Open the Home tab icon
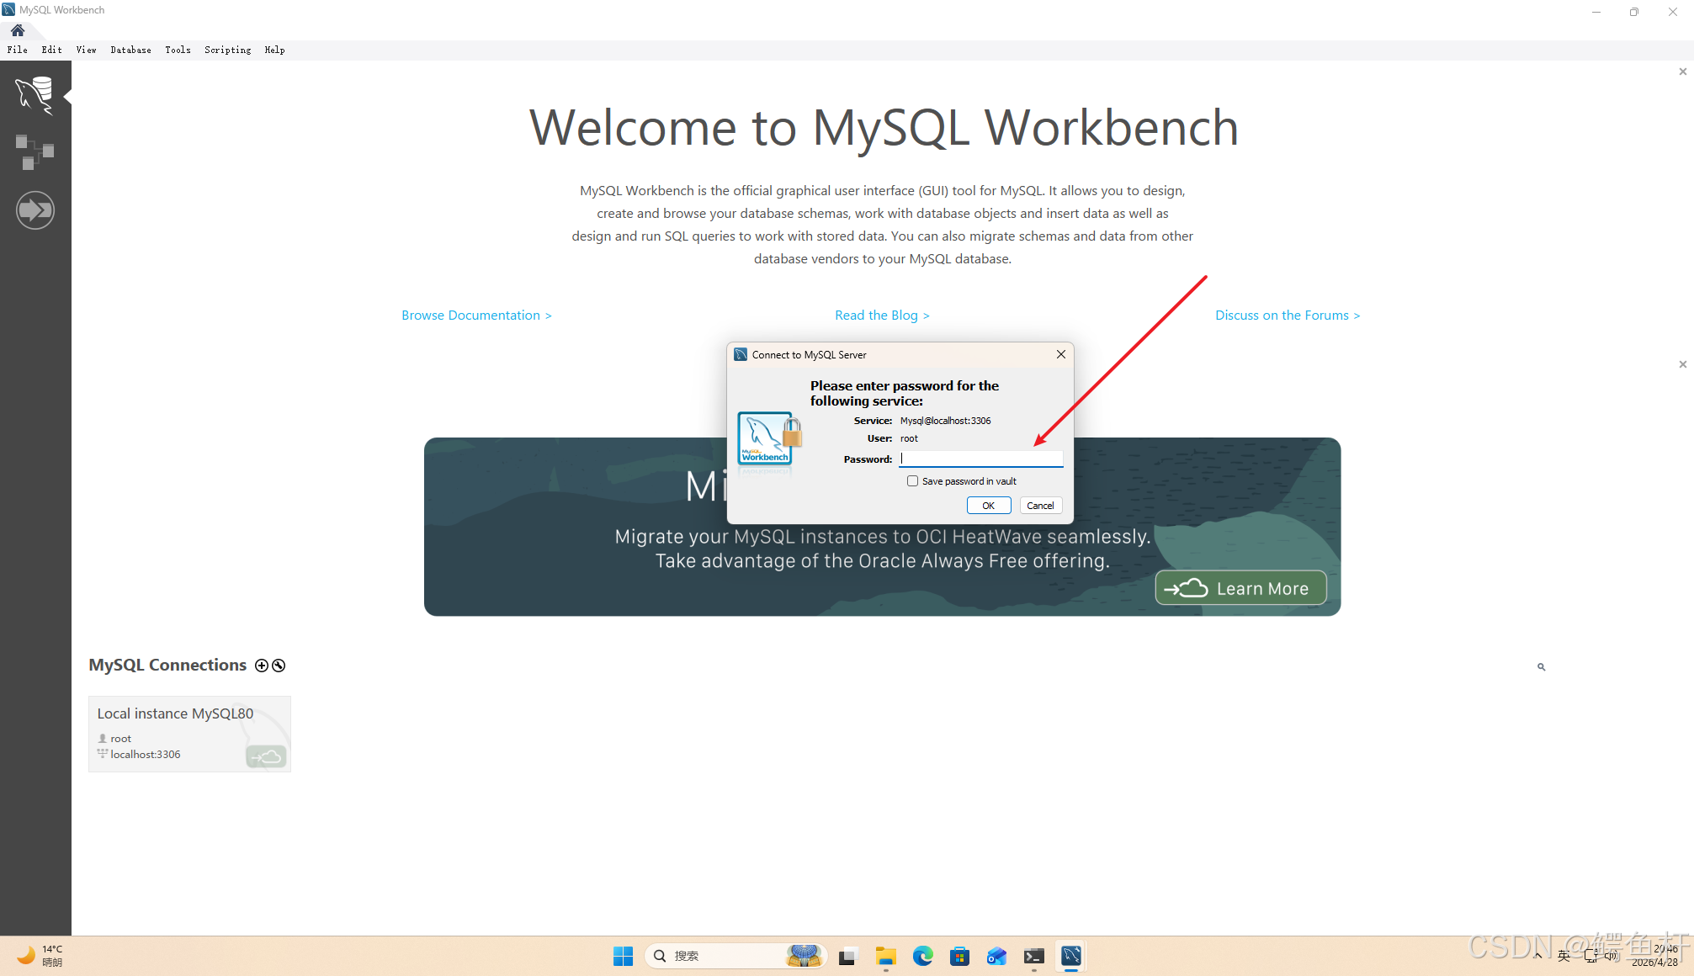The image size is (1694, 976). pyautogui.click(x=18, y=30)
